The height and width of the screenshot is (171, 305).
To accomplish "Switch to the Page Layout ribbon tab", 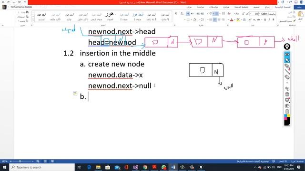I will pos(241,7).
